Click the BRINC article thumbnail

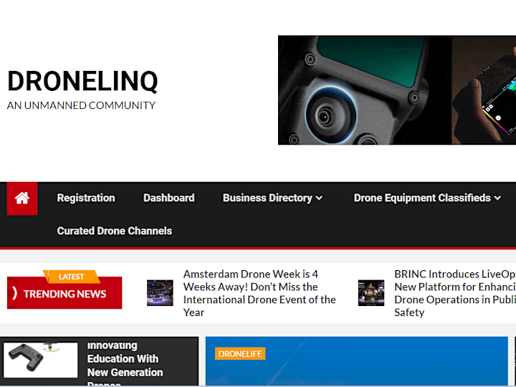pos(371,293)
